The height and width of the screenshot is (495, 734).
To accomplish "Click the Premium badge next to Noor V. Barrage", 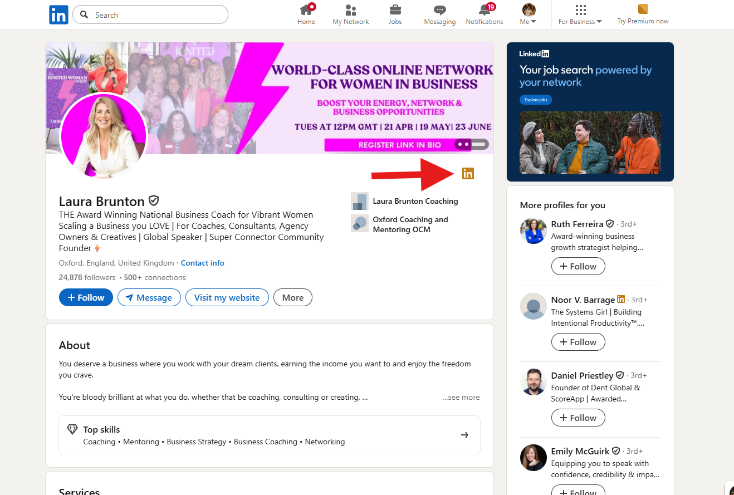I will [x=621, y=300].
